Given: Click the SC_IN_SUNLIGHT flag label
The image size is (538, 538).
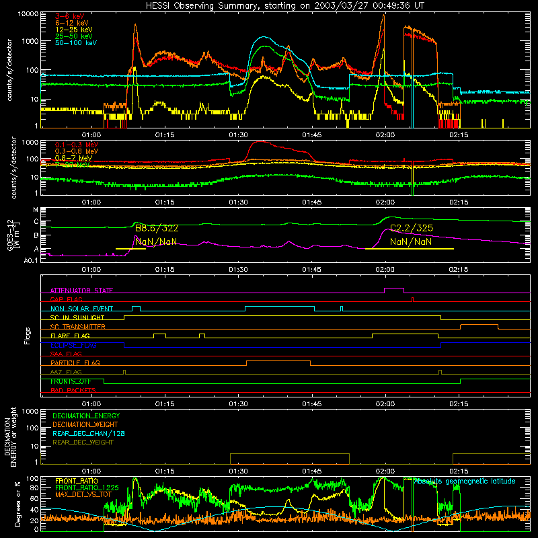Looking at the screenshot, I should click(77, 317).
